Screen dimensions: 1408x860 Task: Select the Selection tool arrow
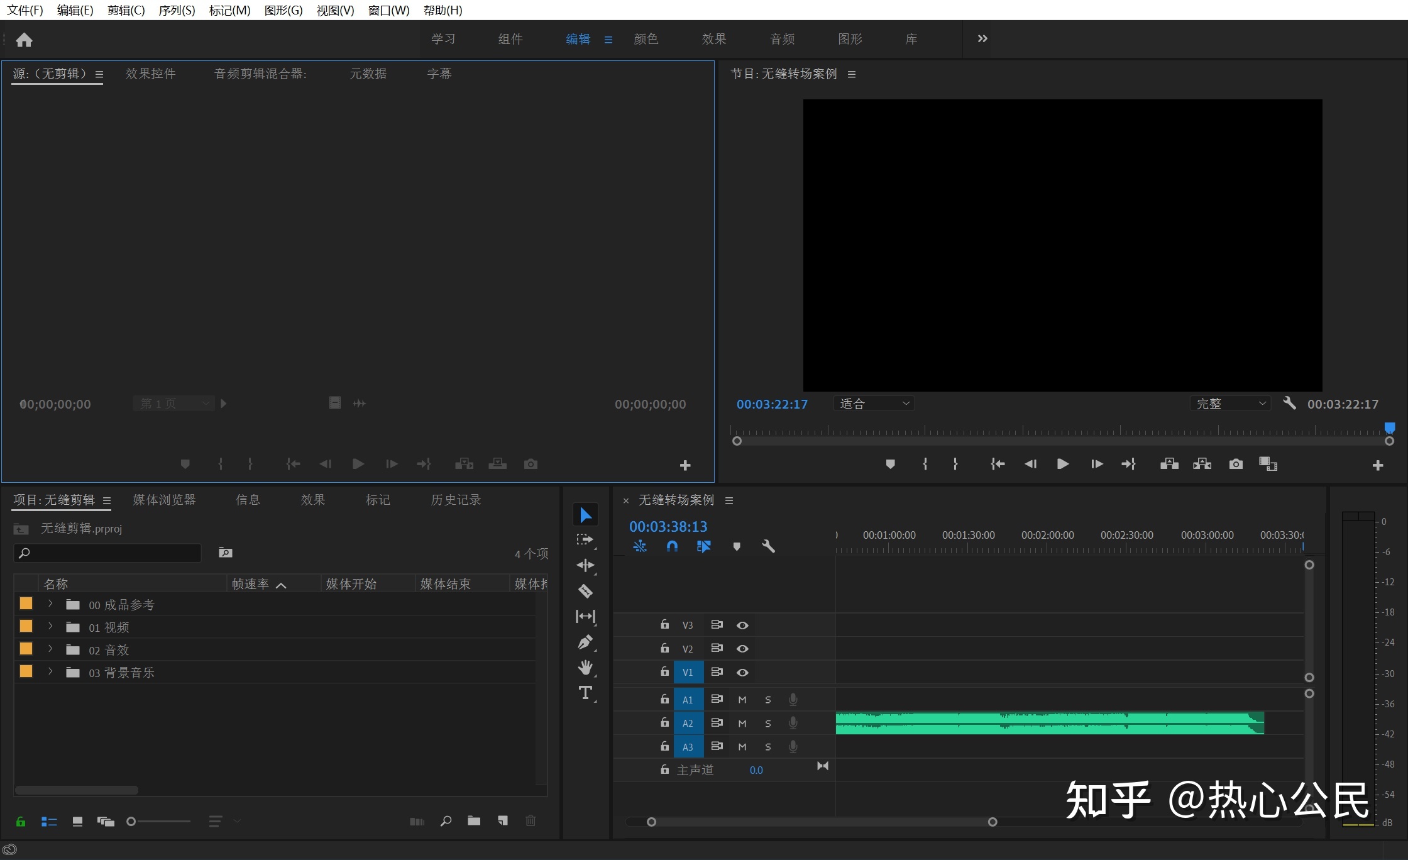pos(585,515)
